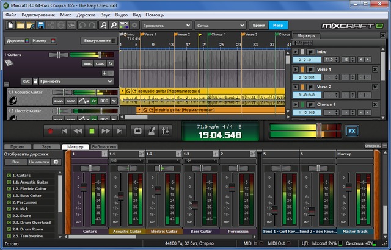Toggle the 1.3. Bass Guitar track checkbox
The height and width of the screenshot is (250, 391).
9,196
